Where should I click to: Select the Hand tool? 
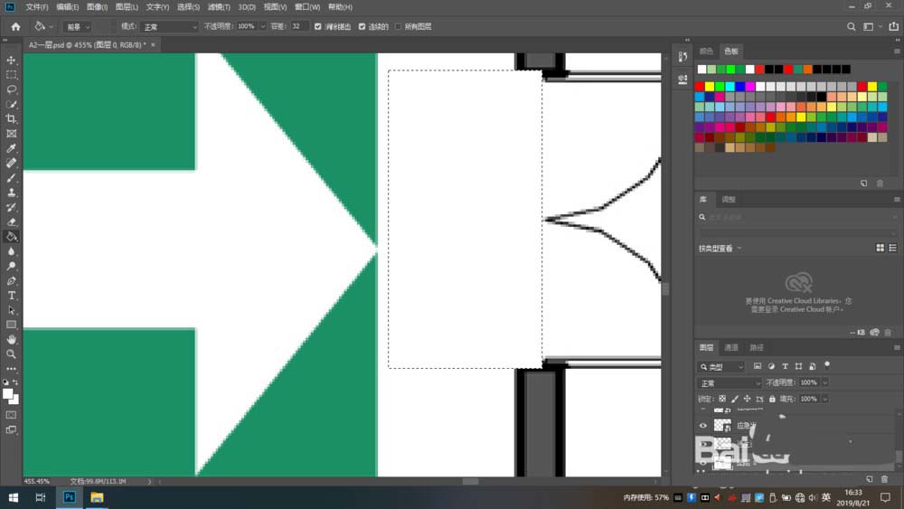12,339
